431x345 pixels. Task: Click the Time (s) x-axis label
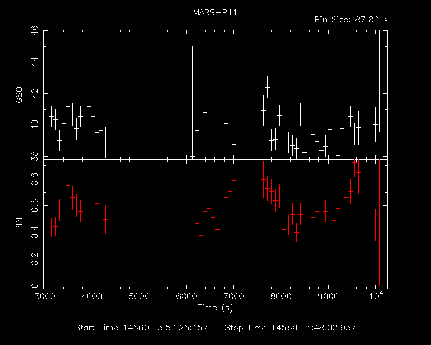click(215, 307)
